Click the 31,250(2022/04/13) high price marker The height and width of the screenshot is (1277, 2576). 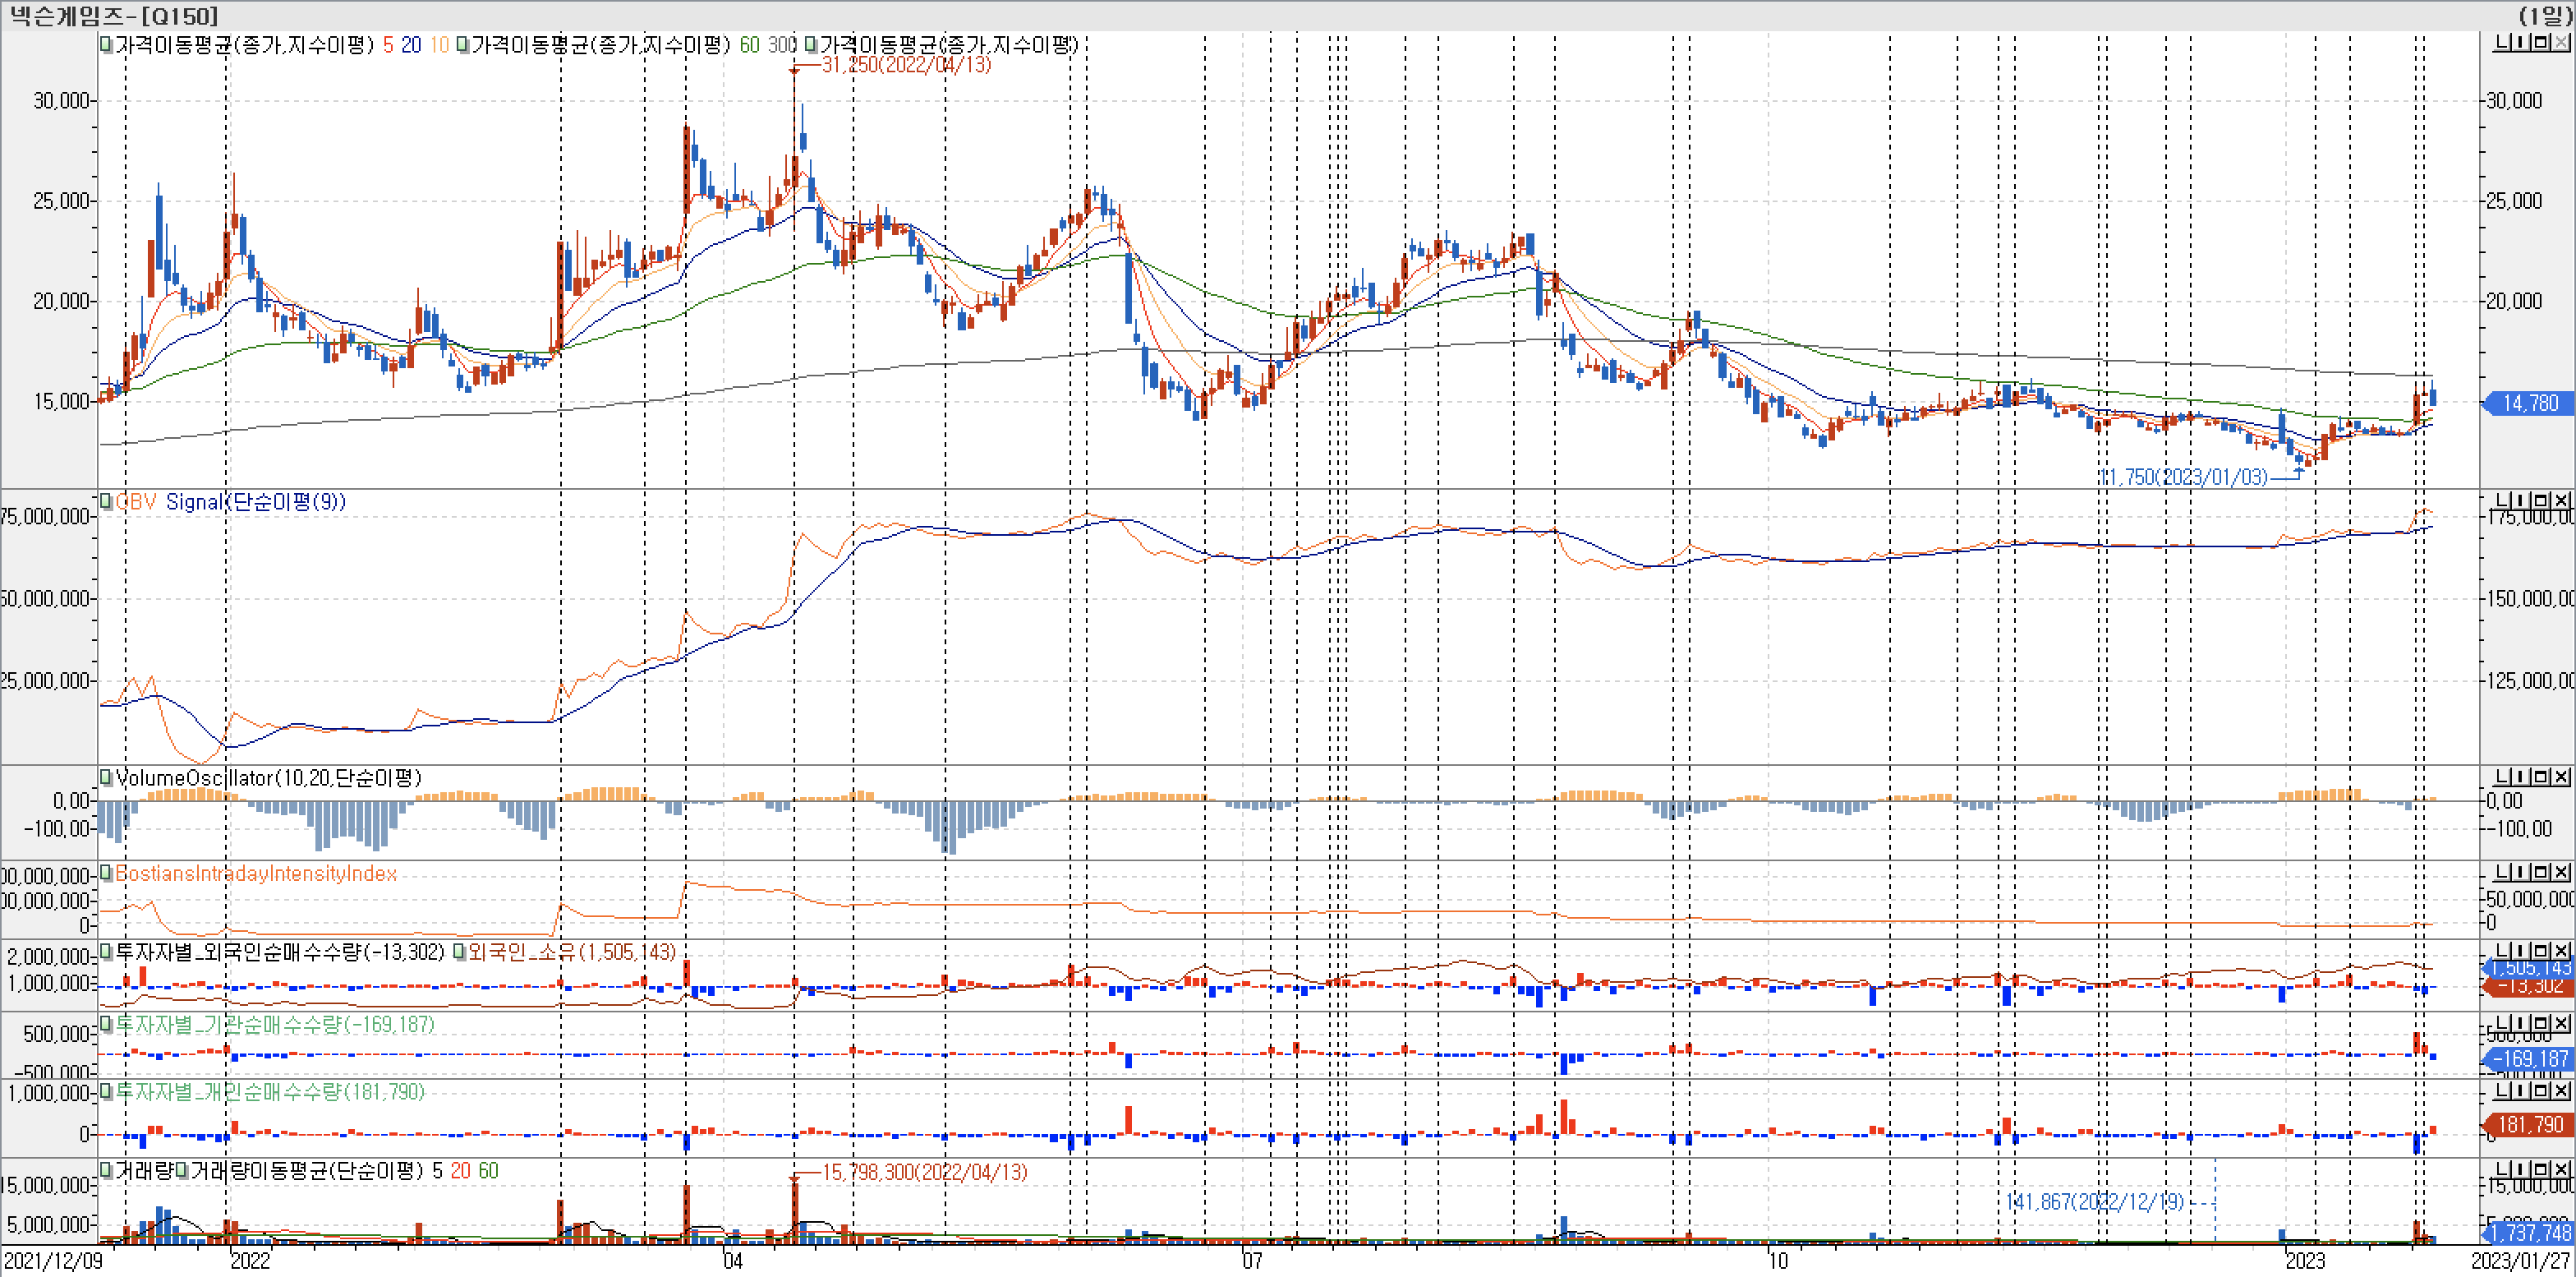tap(905, 65)
